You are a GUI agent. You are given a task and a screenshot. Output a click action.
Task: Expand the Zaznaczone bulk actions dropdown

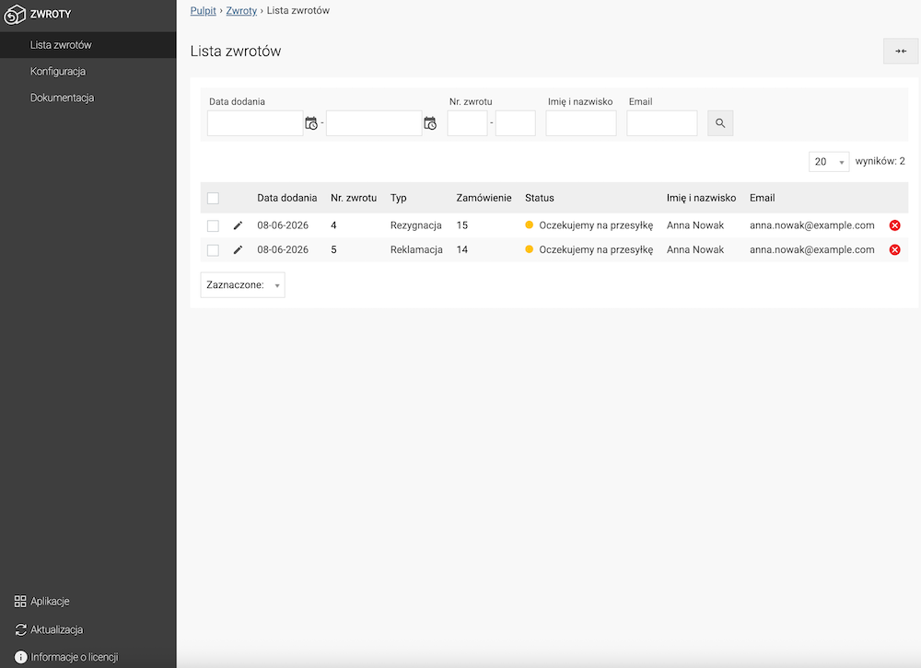[x=242, y=284]
